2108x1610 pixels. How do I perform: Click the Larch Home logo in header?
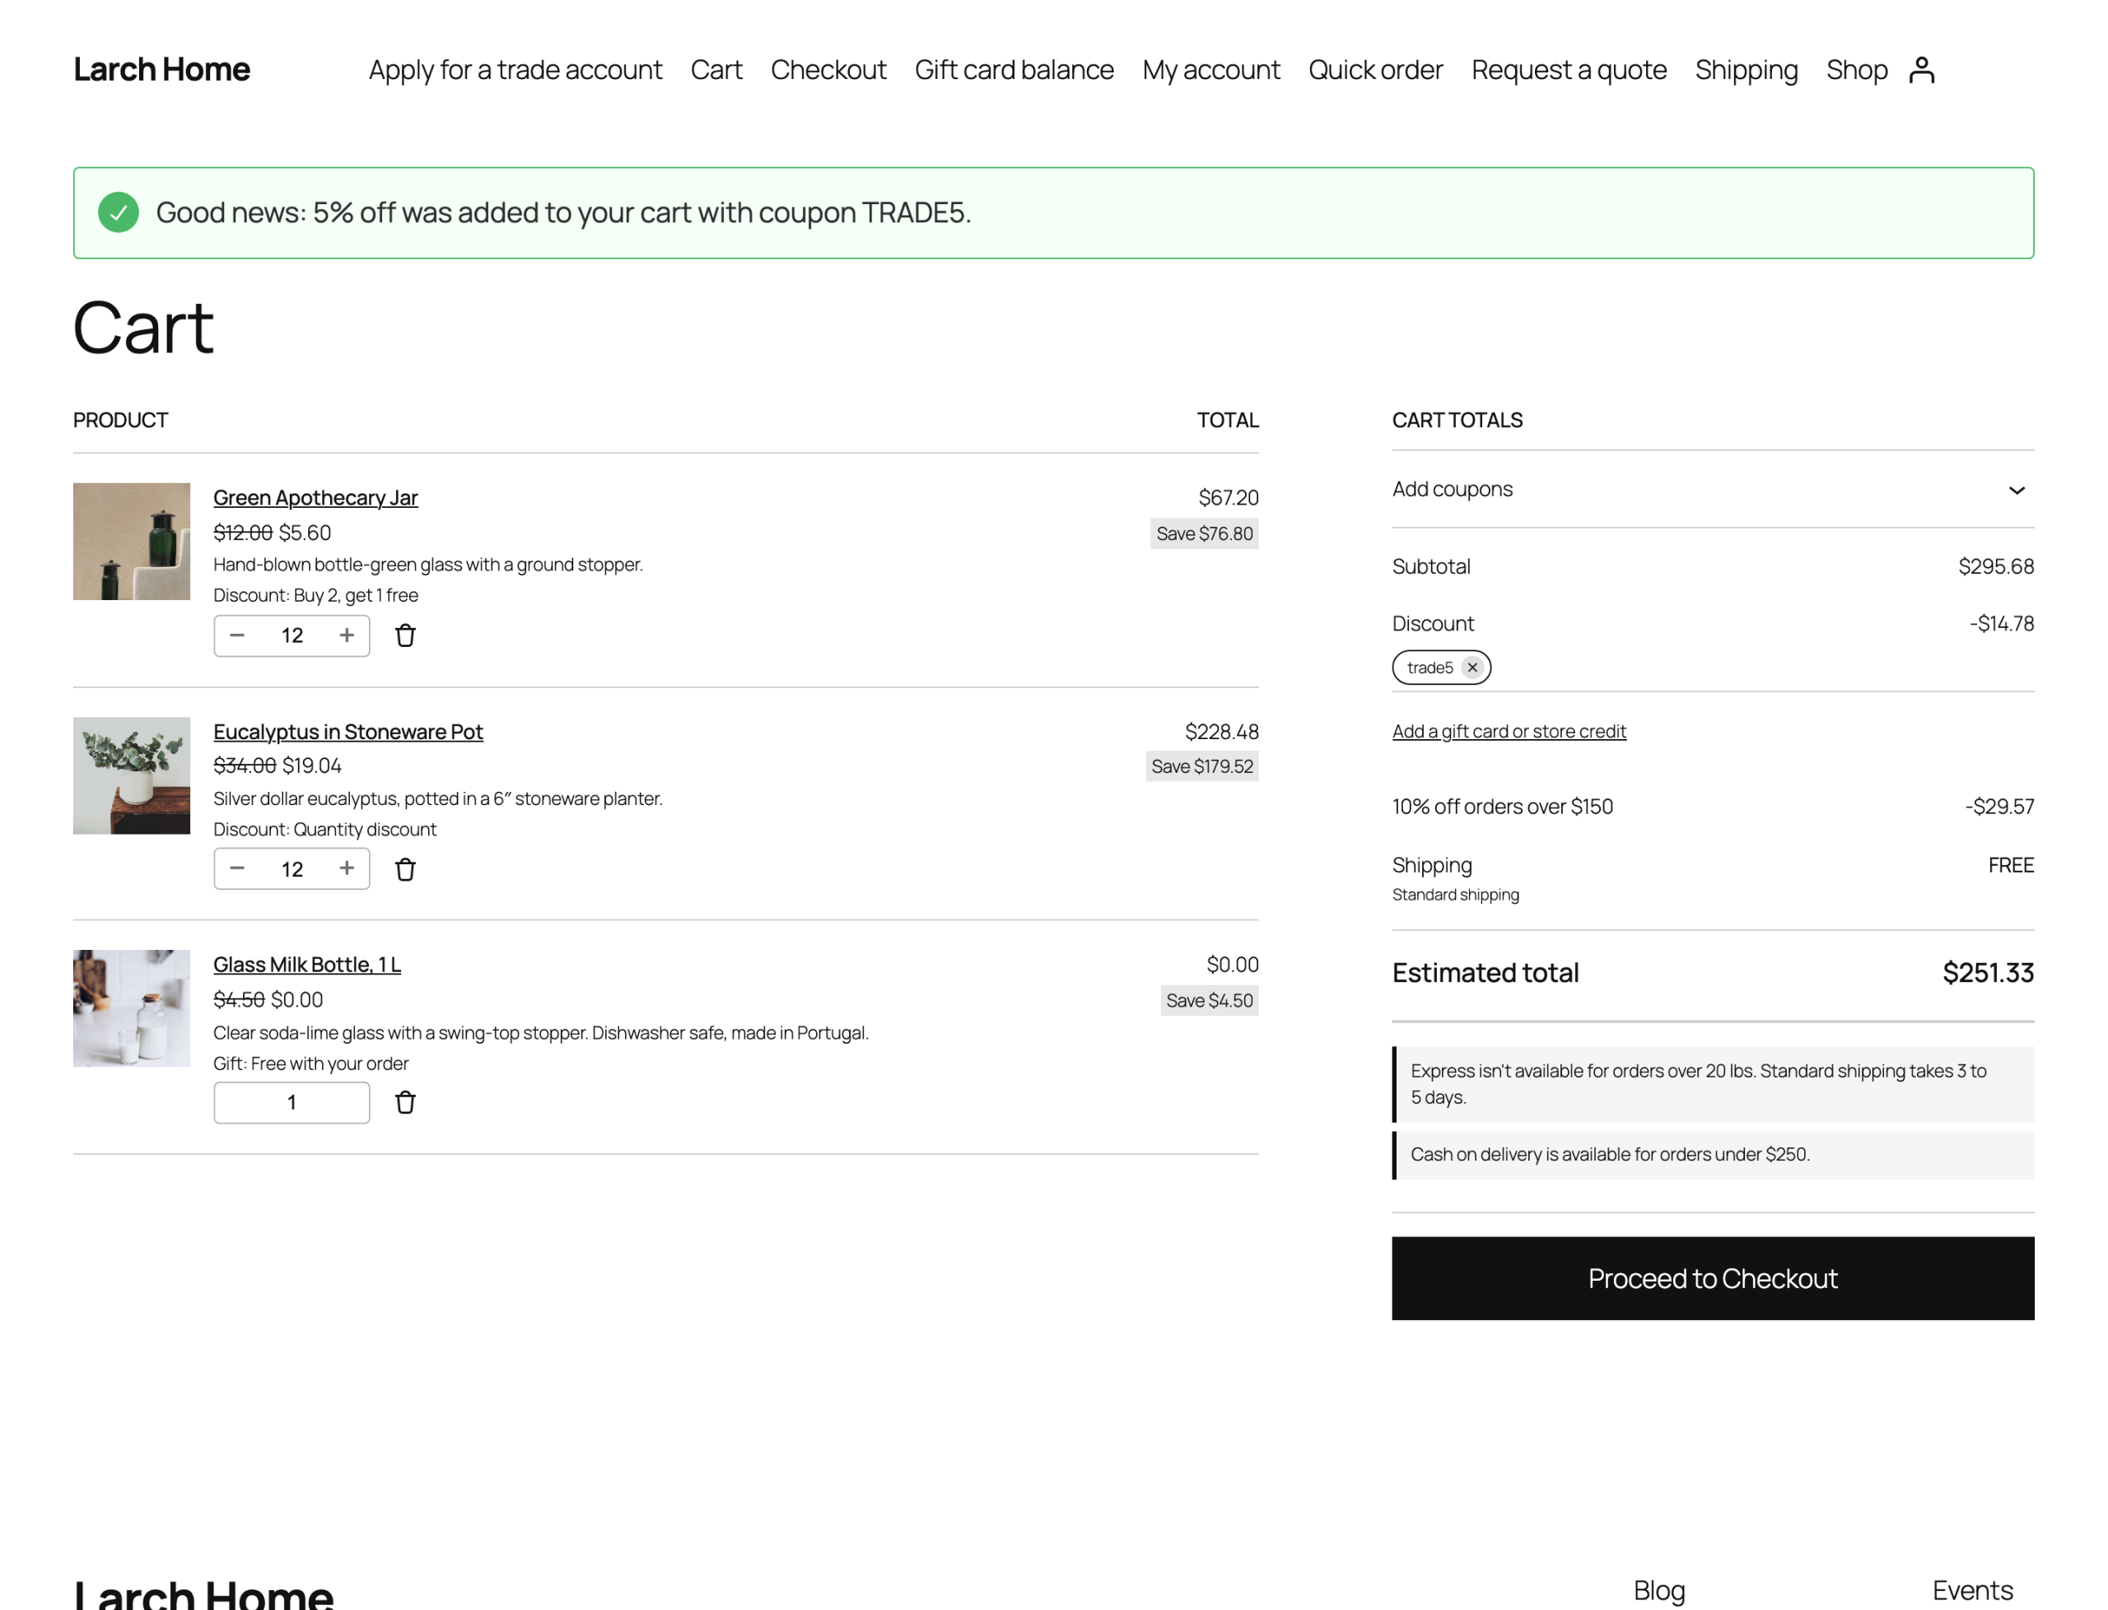pos(162,69)
